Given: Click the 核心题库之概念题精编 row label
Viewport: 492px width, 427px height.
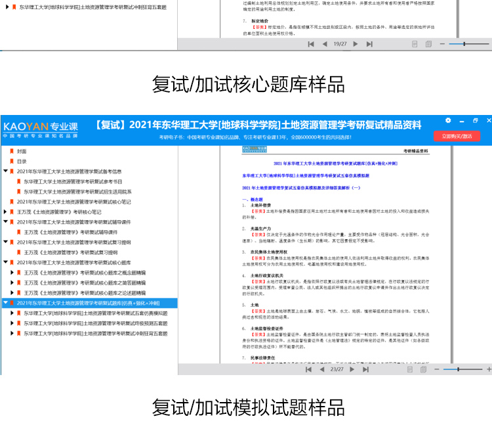Looking at the screenshot, I should 85,273.
